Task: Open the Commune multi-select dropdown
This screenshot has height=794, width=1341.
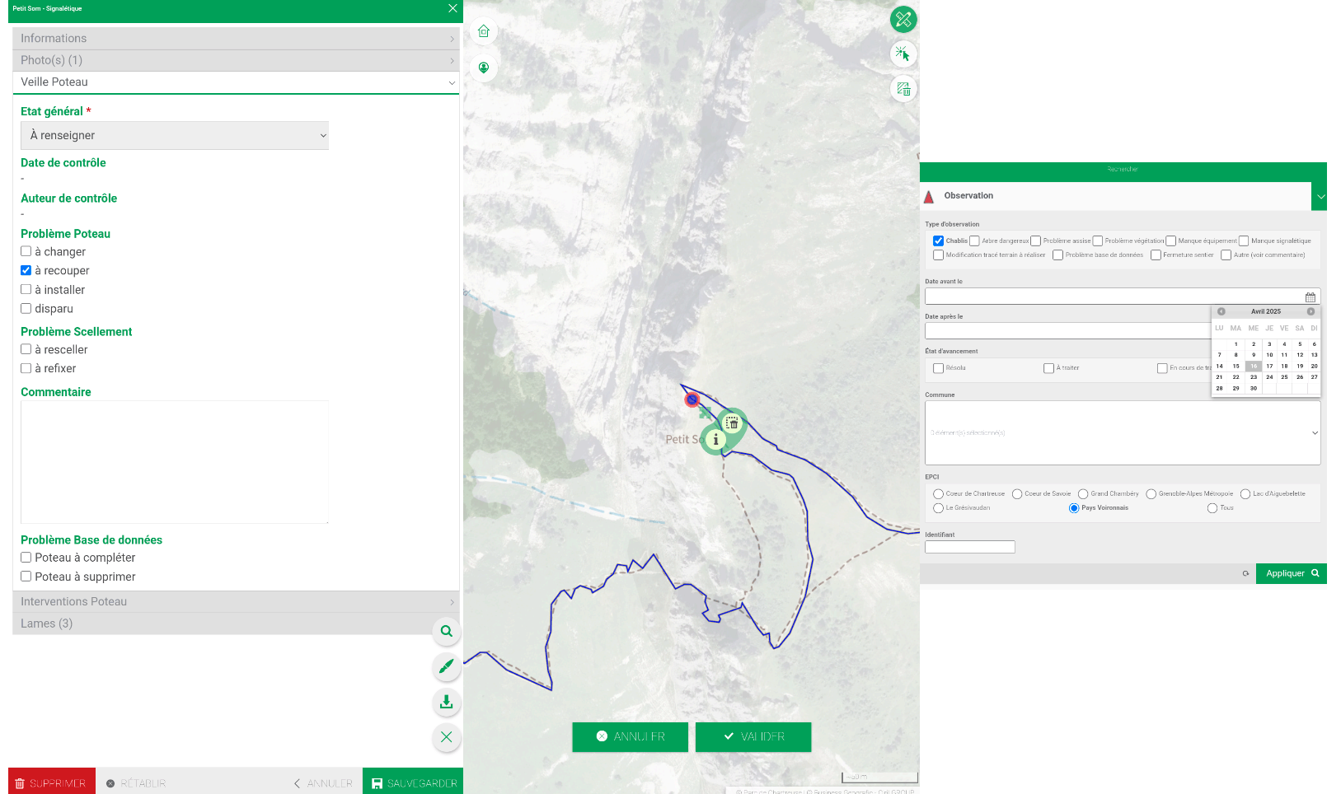Action: [x=1123, y=433]
